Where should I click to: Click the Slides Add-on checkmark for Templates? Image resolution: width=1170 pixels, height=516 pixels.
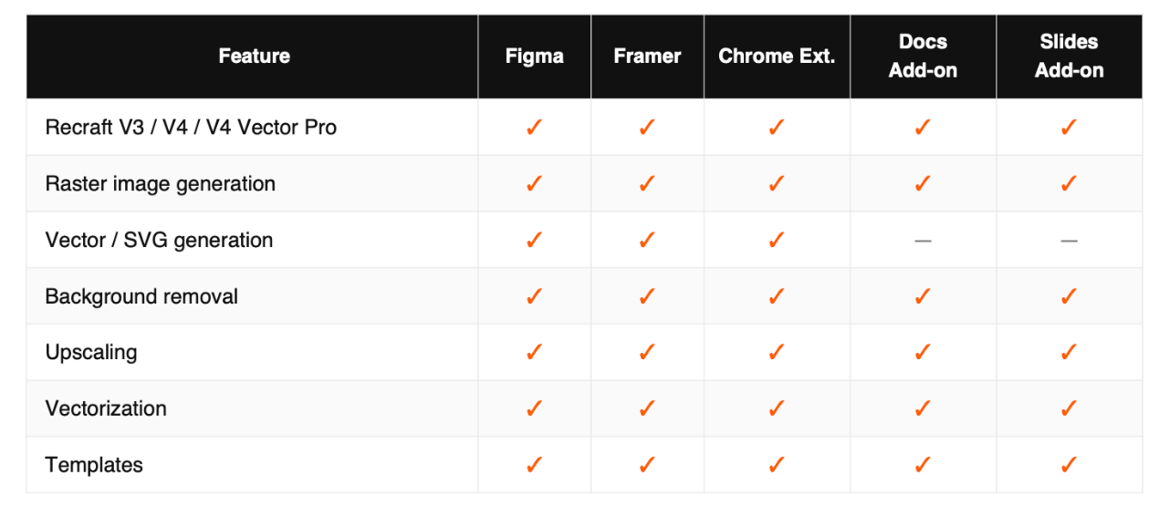pyautogui.click(x=1069, y=465)
